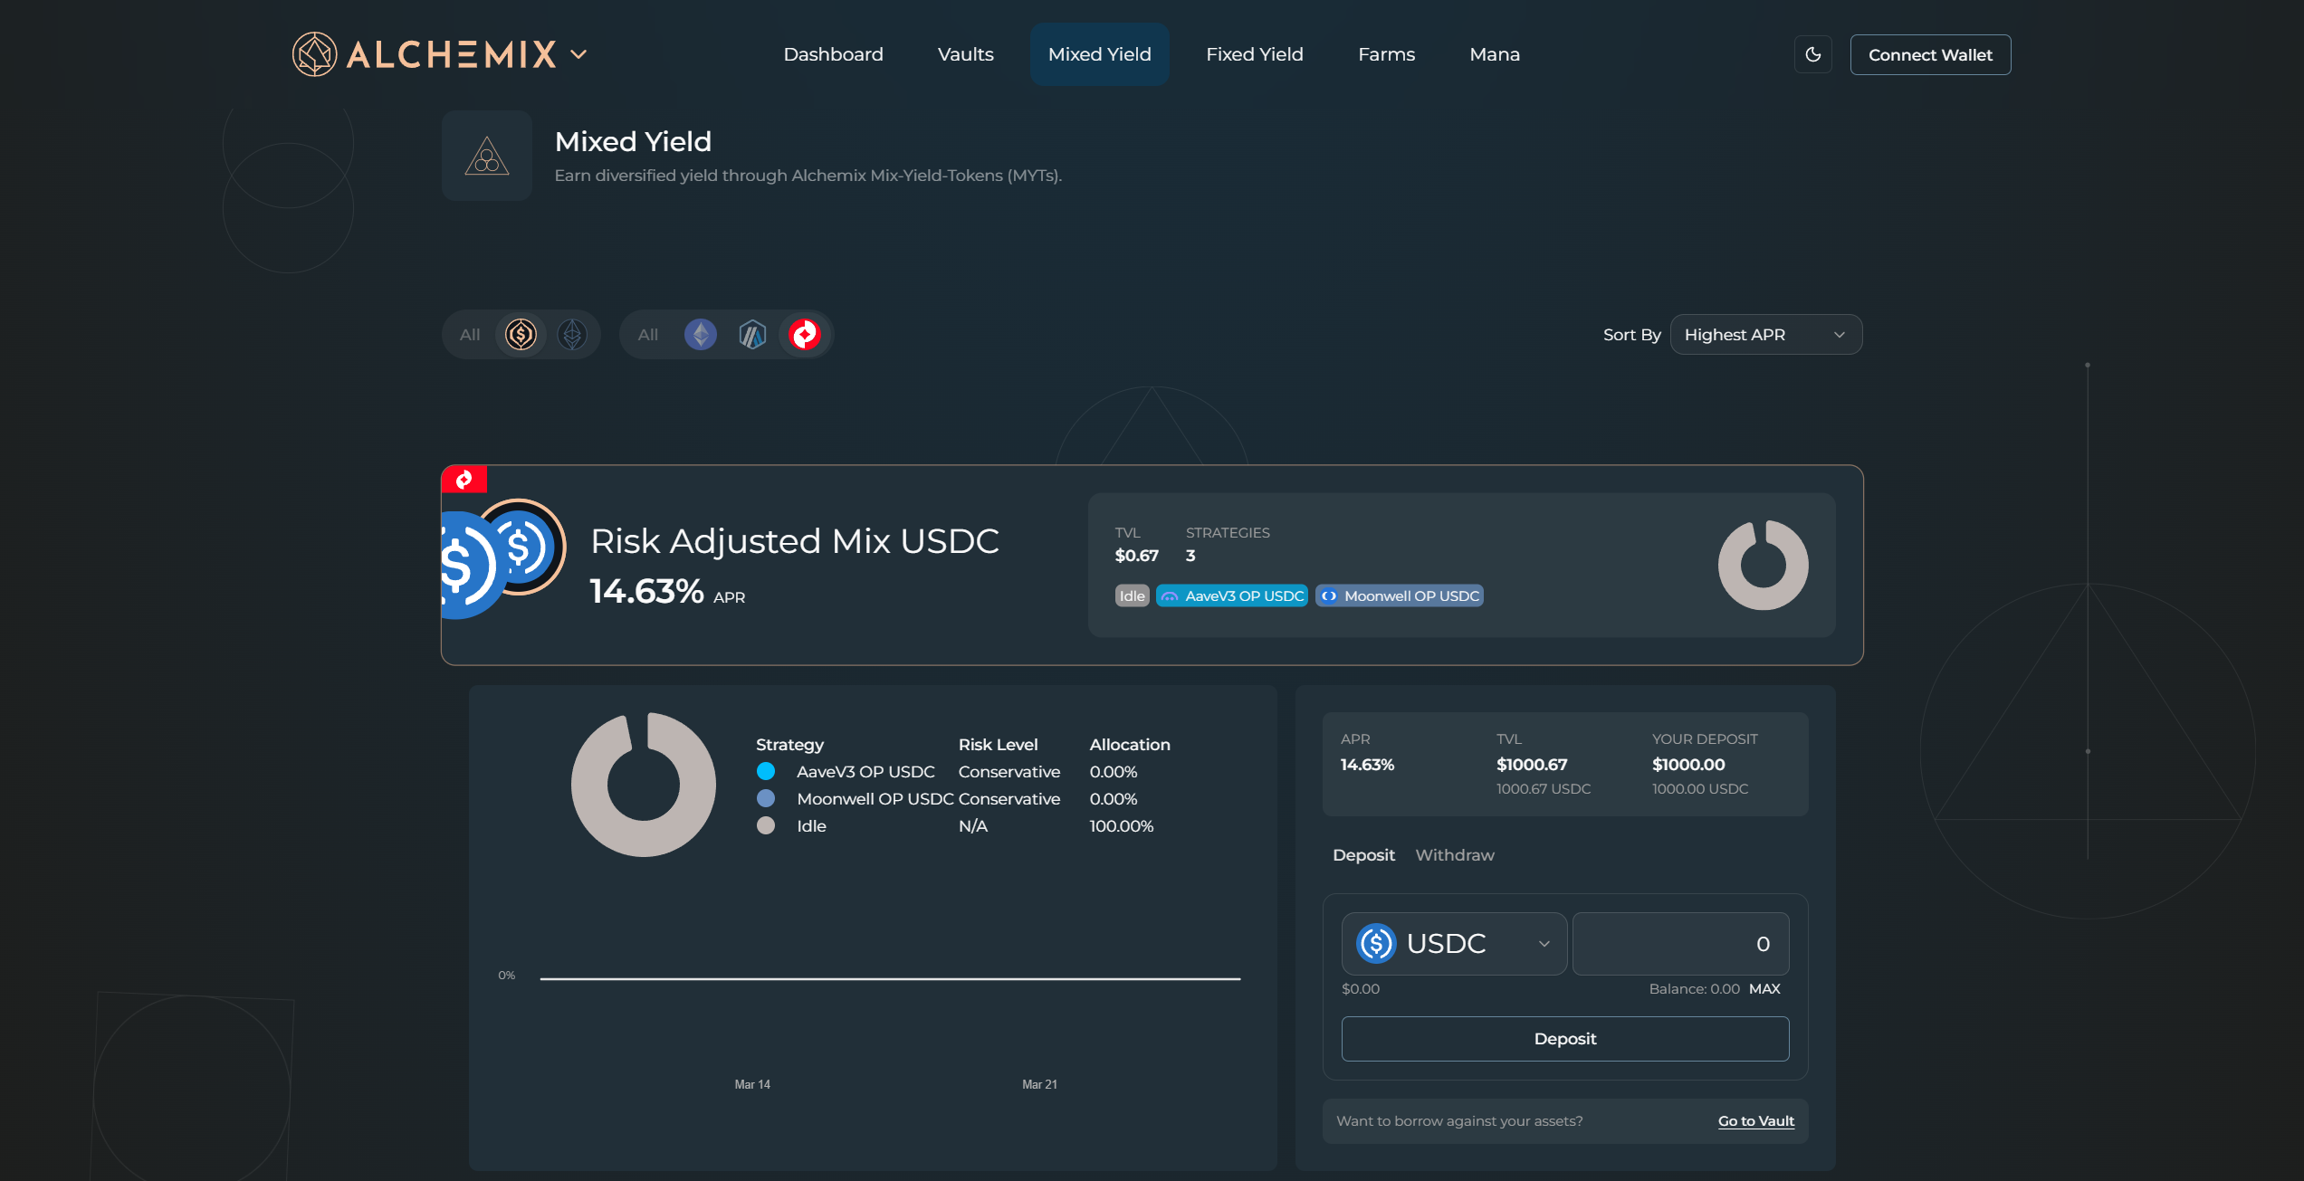This screenshot has width=2304, height=1181.
Task: Toggle dark mode with moon icon
Action: (1812, 54)
